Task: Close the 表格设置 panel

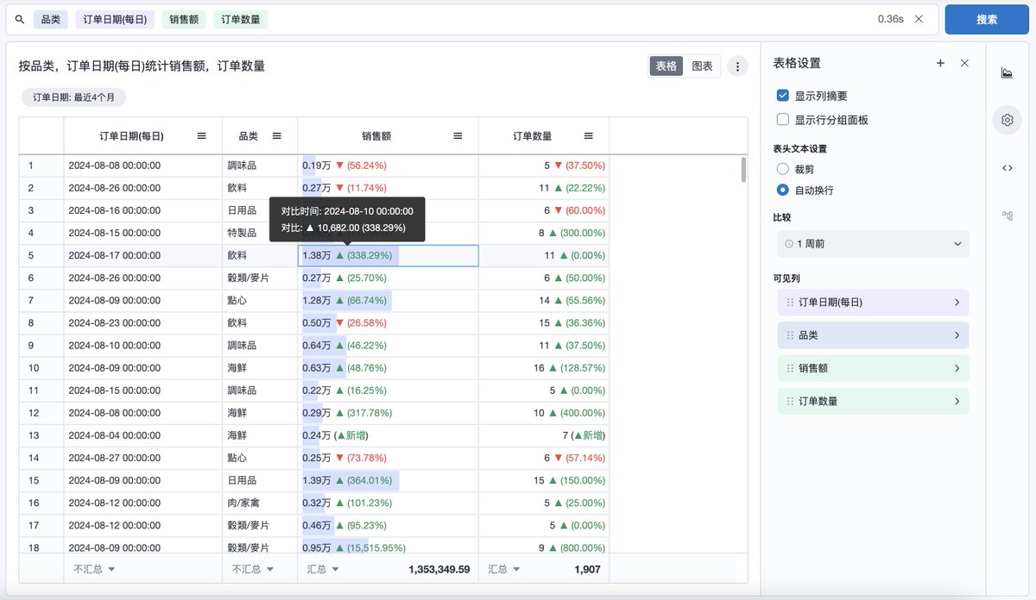Action: (964, 63)
